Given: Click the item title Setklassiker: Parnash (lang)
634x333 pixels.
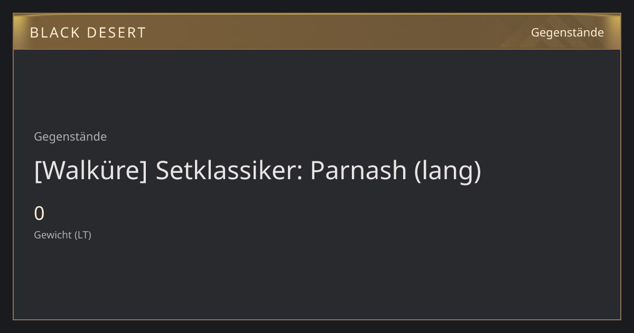Looking at the screenshot, I should 258,170.
